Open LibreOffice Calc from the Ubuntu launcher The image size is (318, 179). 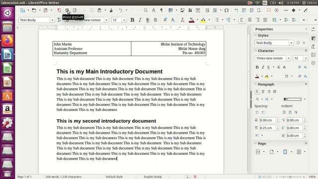point(7,68)
